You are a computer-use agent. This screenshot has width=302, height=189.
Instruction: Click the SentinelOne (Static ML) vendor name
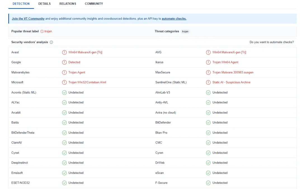[171, 82]
